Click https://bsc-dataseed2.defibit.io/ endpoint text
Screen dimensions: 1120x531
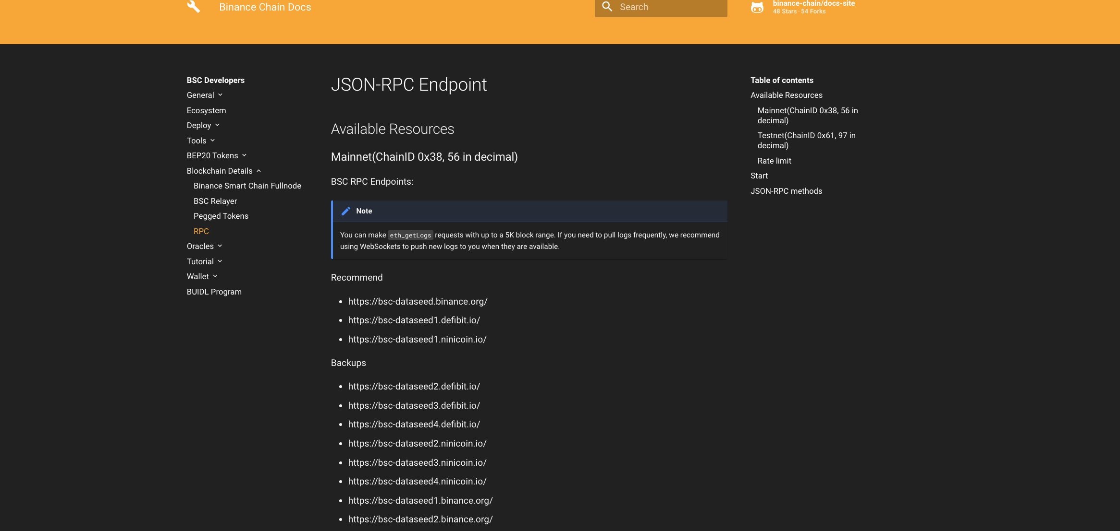[x=414, y=386]
